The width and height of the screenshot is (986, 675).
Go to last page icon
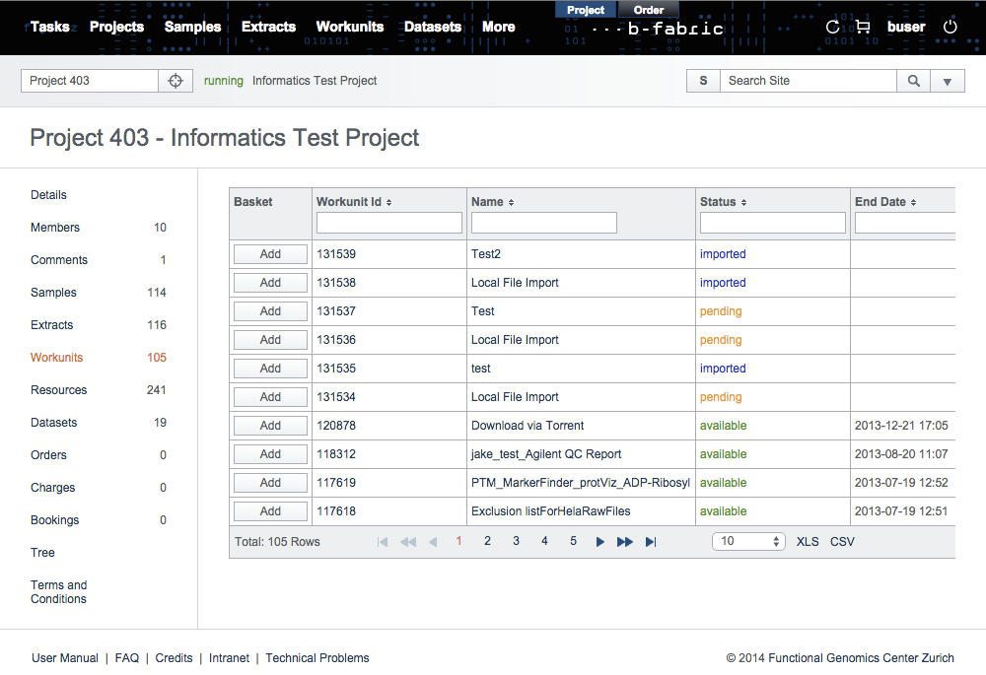tap(651, 542)
